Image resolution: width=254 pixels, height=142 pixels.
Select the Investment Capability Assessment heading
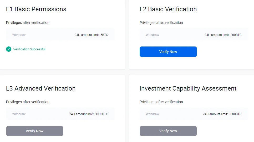(x=188, y=88)
